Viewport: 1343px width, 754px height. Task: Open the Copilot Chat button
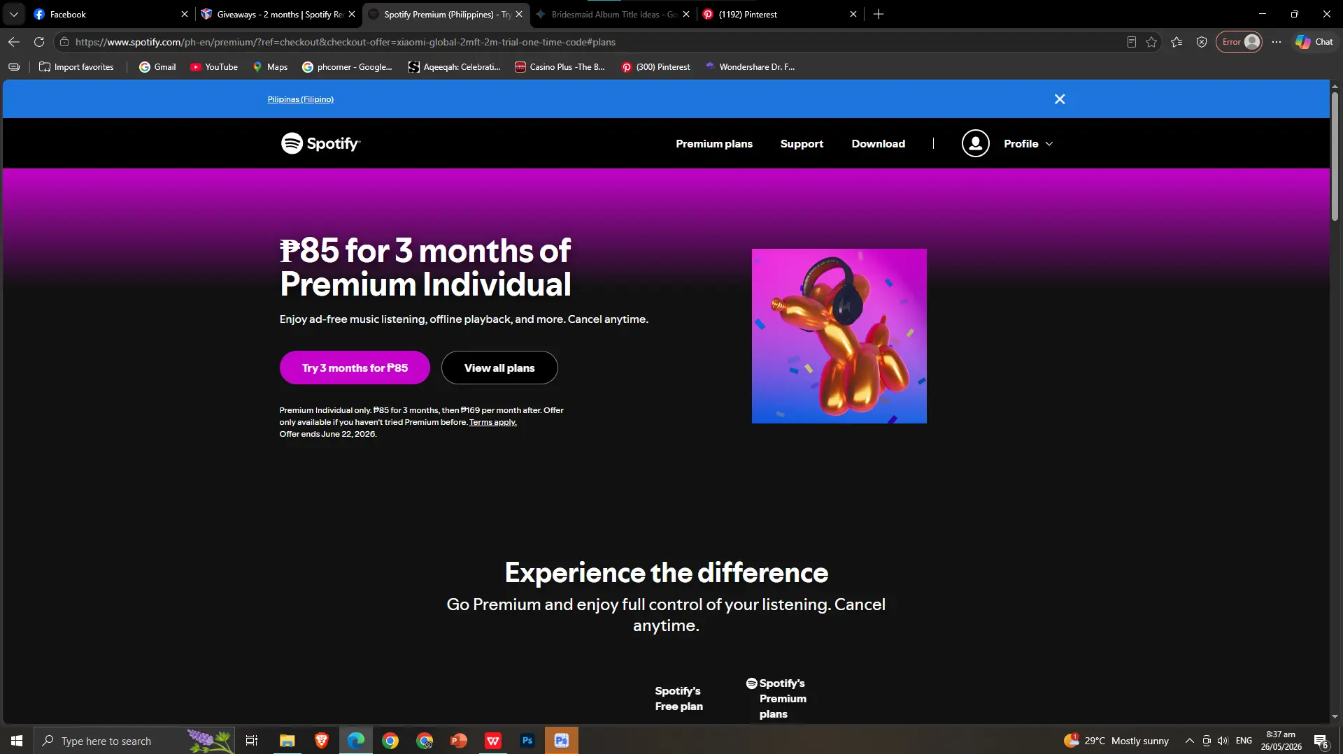pyautogui.click(x=1314, y=42)
